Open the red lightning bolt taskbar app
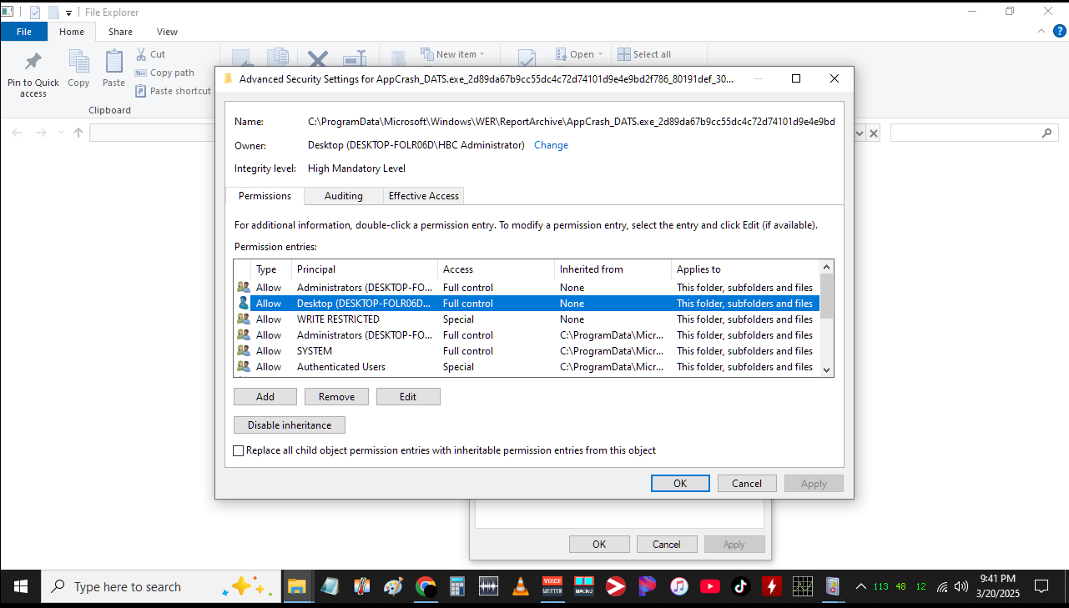This screenshot has height=608, width=1069. (772, 587)
